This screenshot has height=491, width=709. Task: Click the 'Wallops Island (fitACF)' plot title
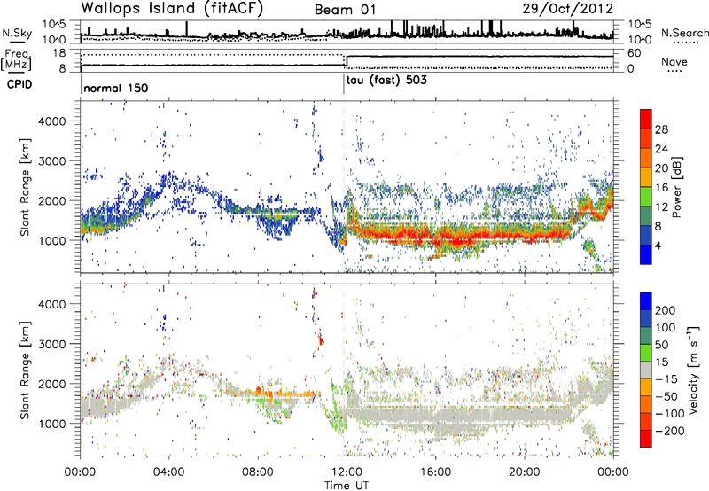(171, 8)
